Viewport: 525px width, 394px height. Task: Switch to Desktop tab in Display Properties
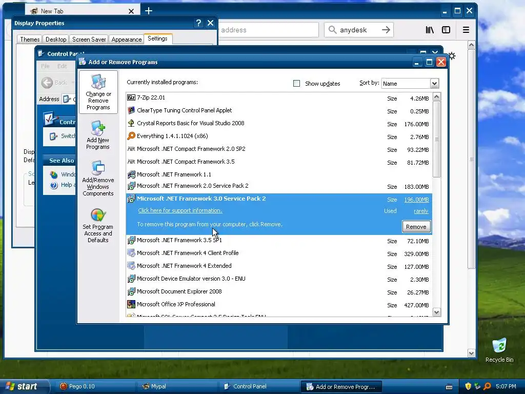(x=56, y=40)
